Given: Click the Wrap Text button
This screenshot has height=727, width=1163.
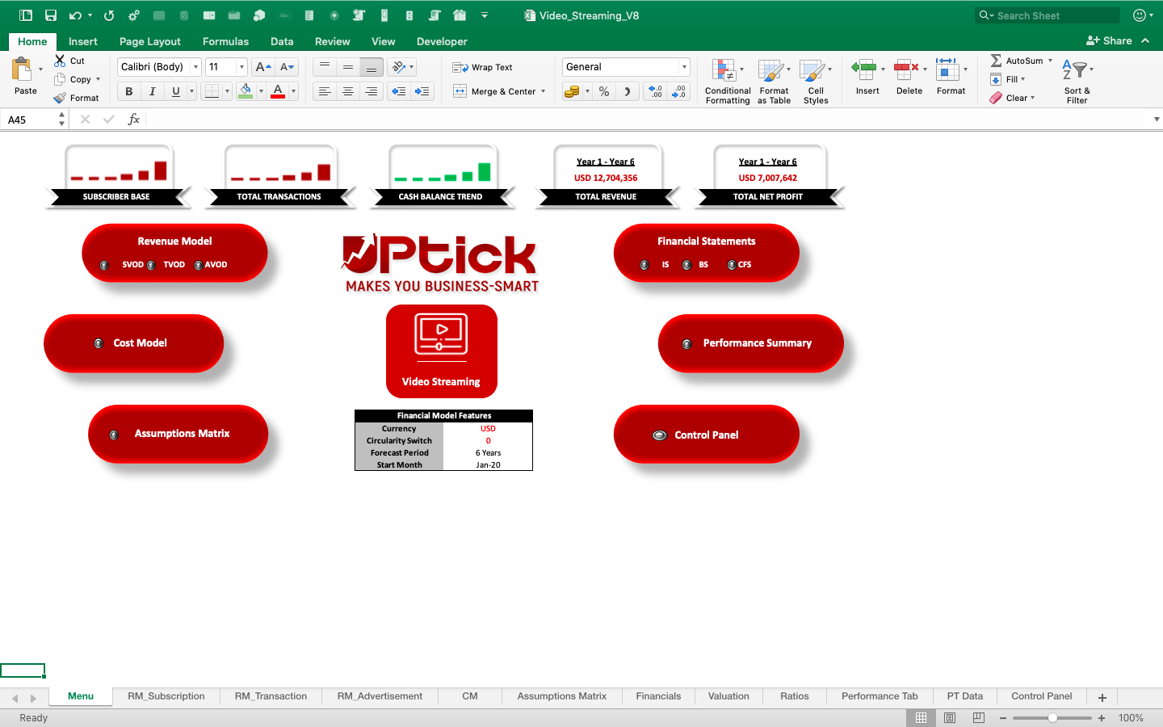Looking at the screenshot, I should (483, 67).
